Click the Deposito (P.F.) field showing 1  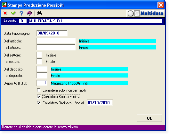(x=42, y=83)
